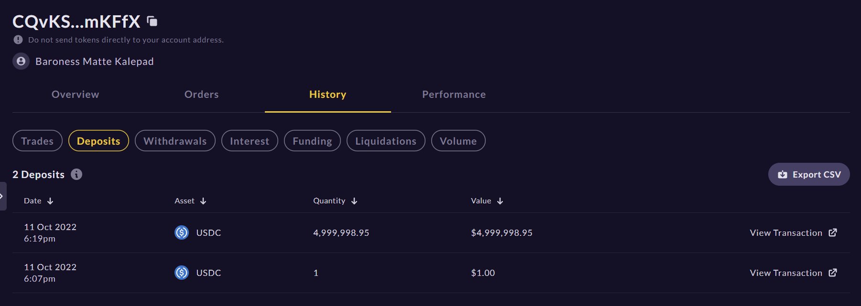The image size is (861, 306).
Task: Open the Overview tab
Action: pos(76,95)
